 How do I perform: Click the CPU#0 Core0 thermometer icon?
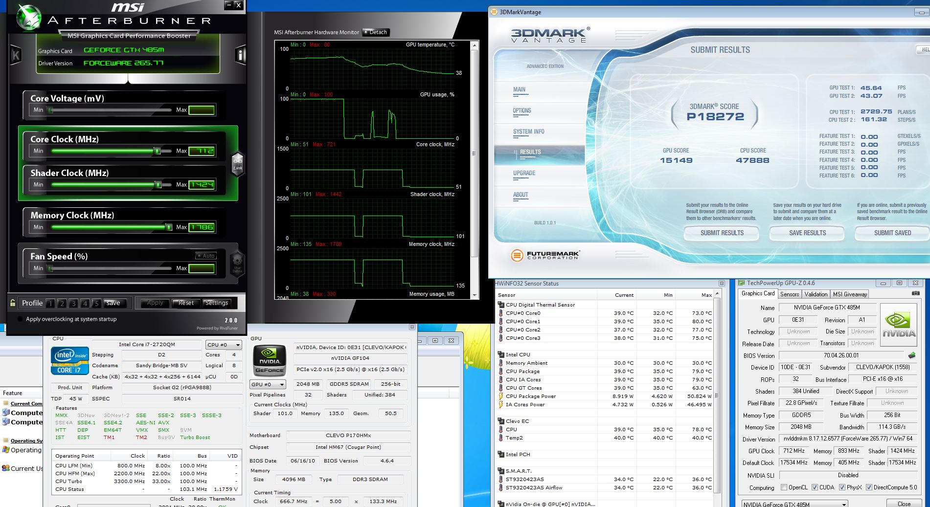(501, 313)
